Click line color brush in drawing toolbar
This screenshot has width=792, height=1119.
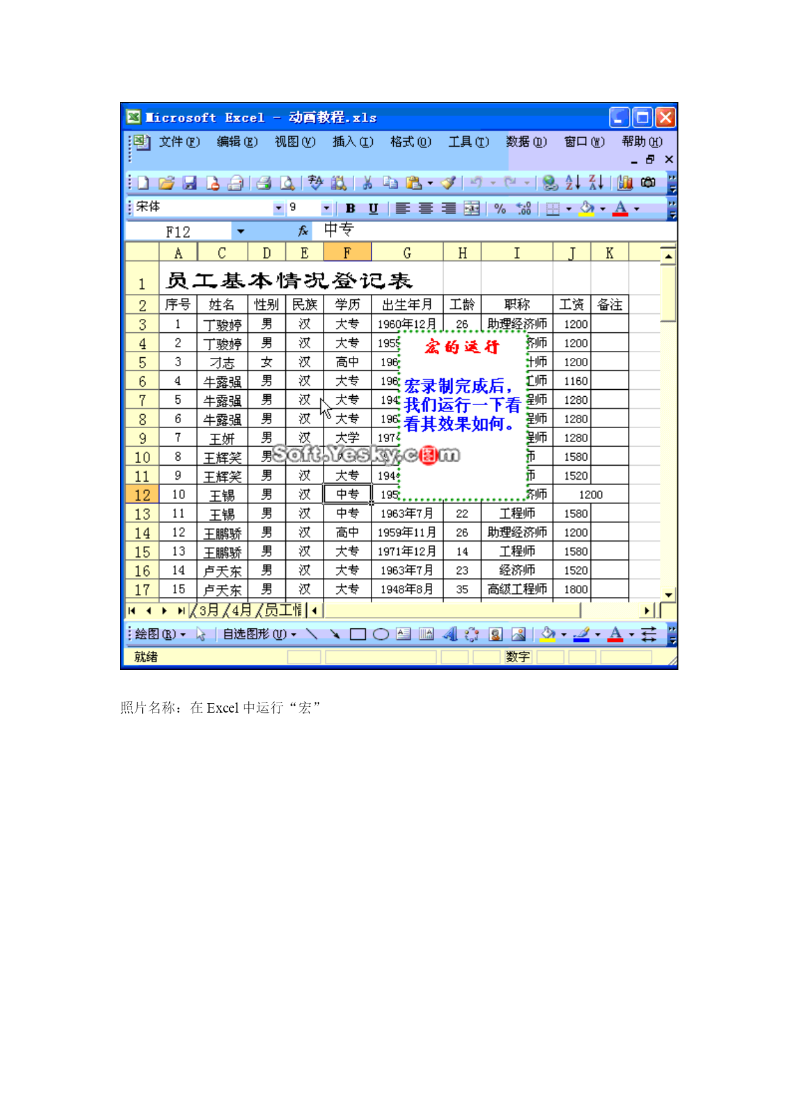click(x=581, y=634)
